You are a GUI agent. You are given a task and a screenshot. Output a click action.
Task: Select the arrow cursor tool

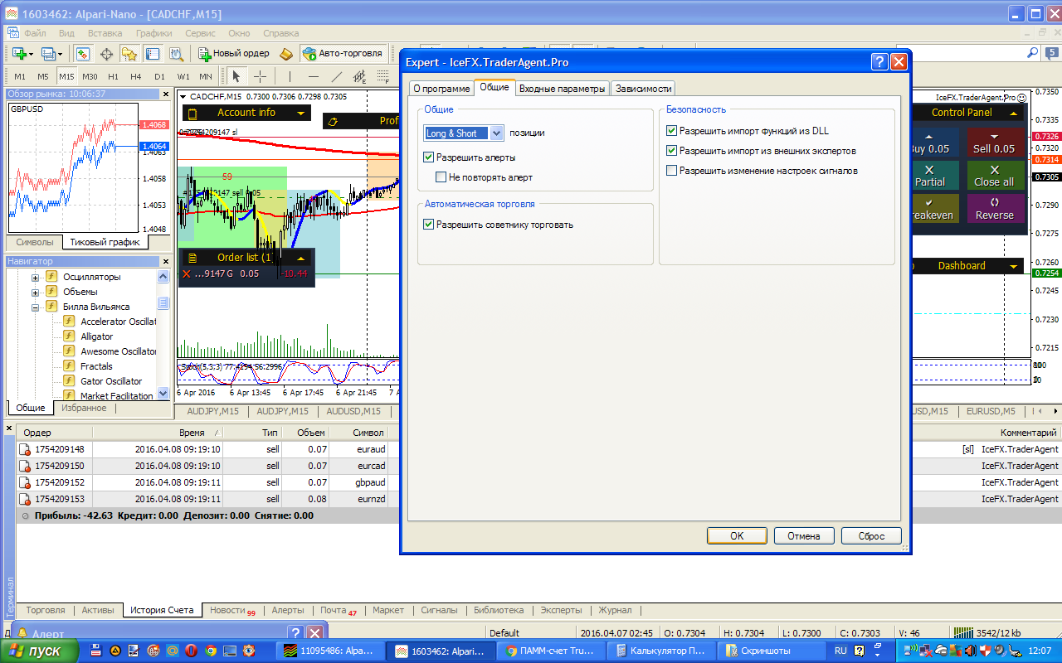coord(236,77)
